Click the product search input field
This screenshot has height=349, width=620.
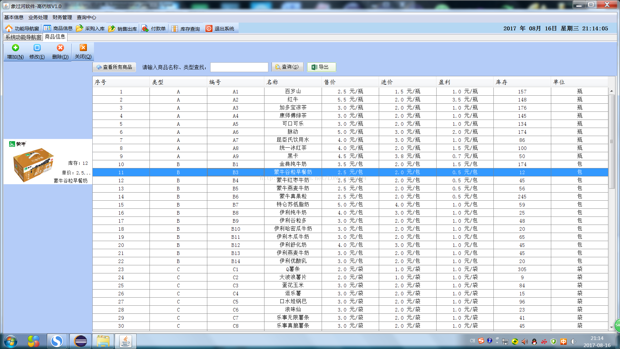239,67
